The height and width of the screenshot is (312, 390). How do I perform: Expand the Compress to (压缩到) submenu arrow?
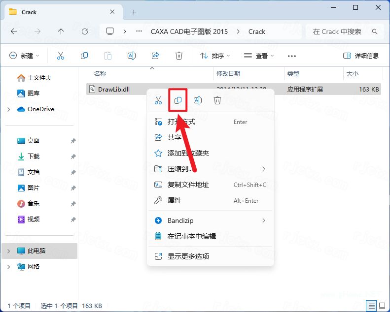coord(264,169)
